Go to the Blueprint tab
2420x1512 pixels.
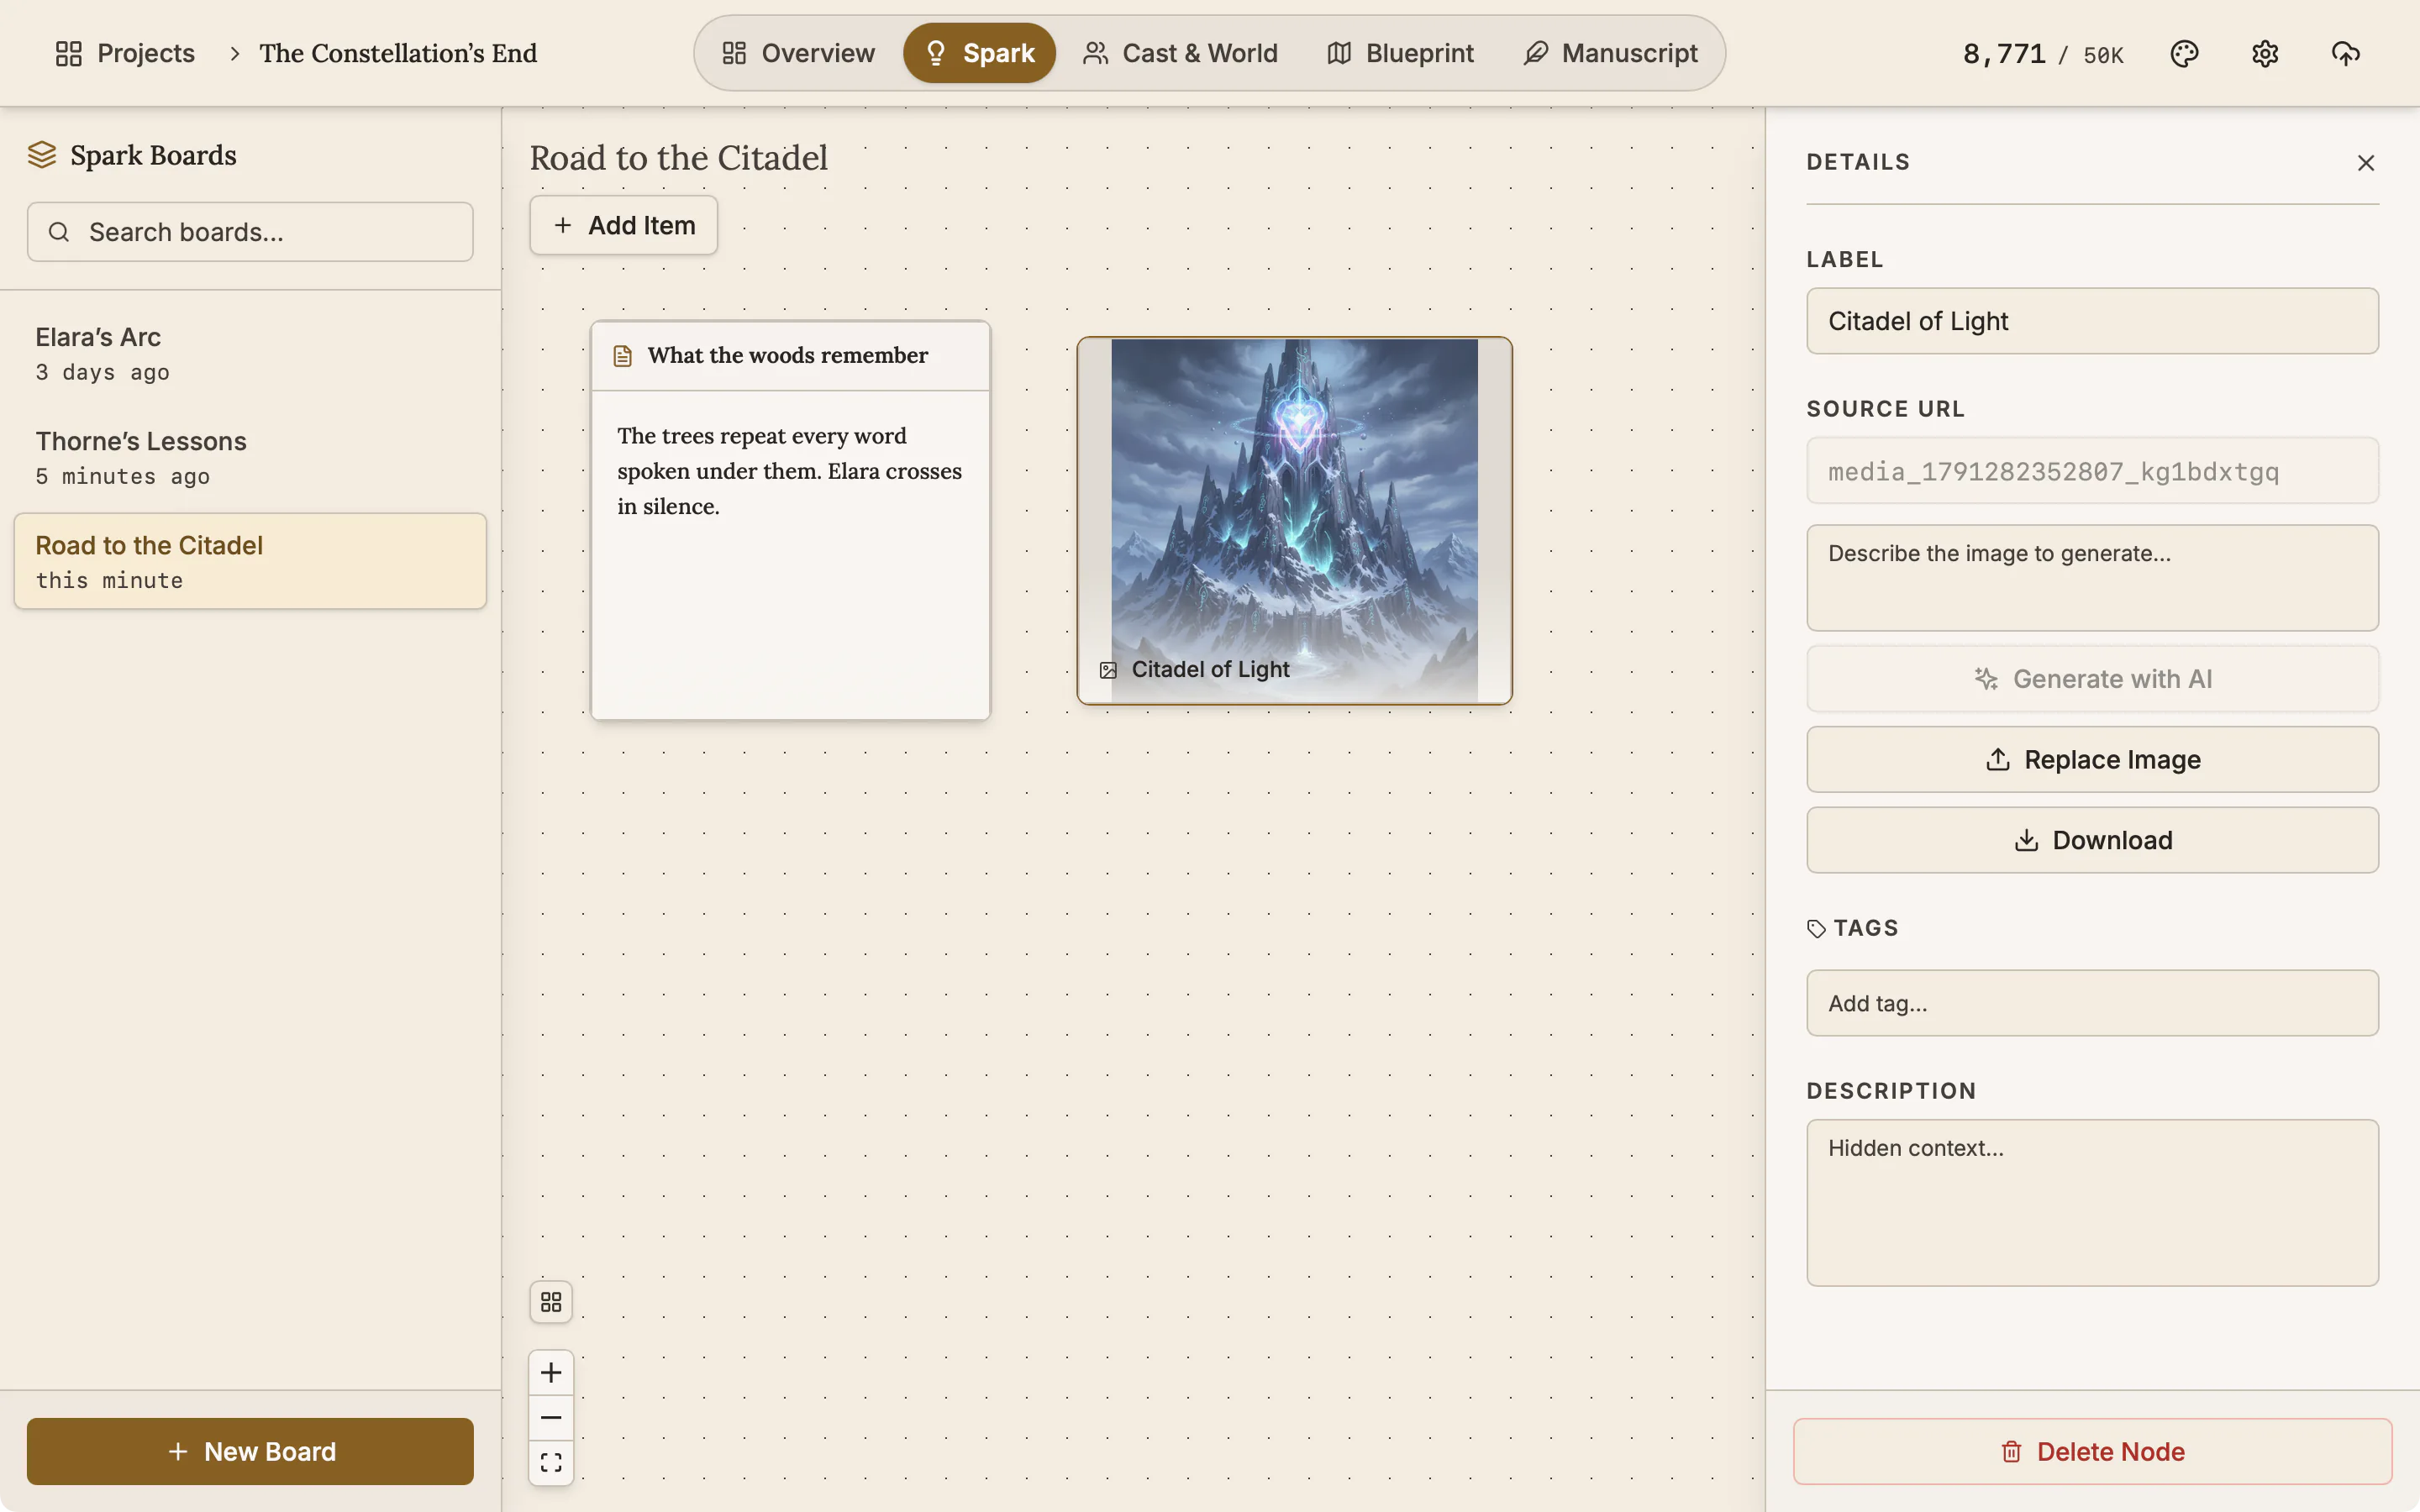click(x=1400, y=53)
